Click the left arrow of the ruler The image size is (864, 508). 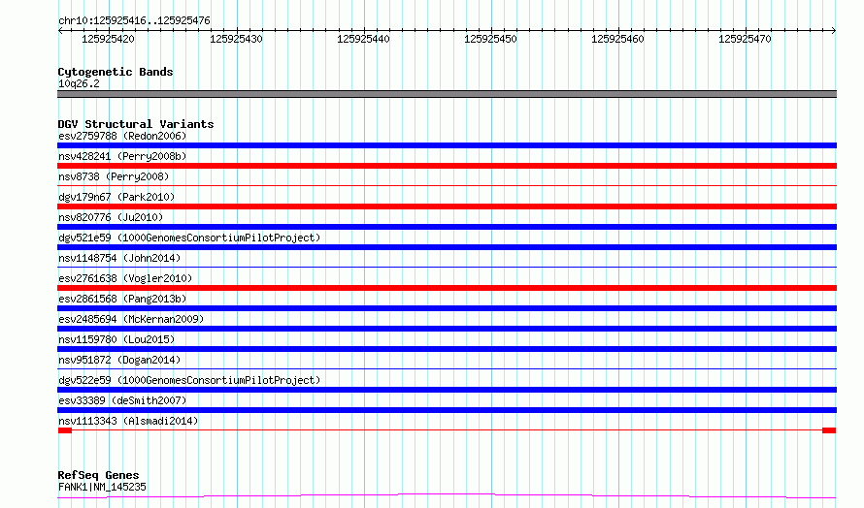tap(60, 30)
